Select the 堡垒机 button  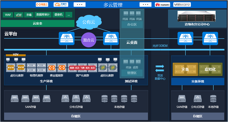(59, 15)
